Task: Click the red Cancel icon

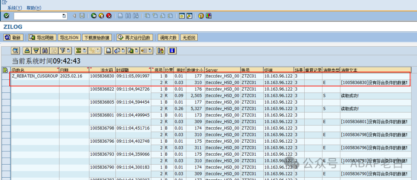Action: pos(109,16)
